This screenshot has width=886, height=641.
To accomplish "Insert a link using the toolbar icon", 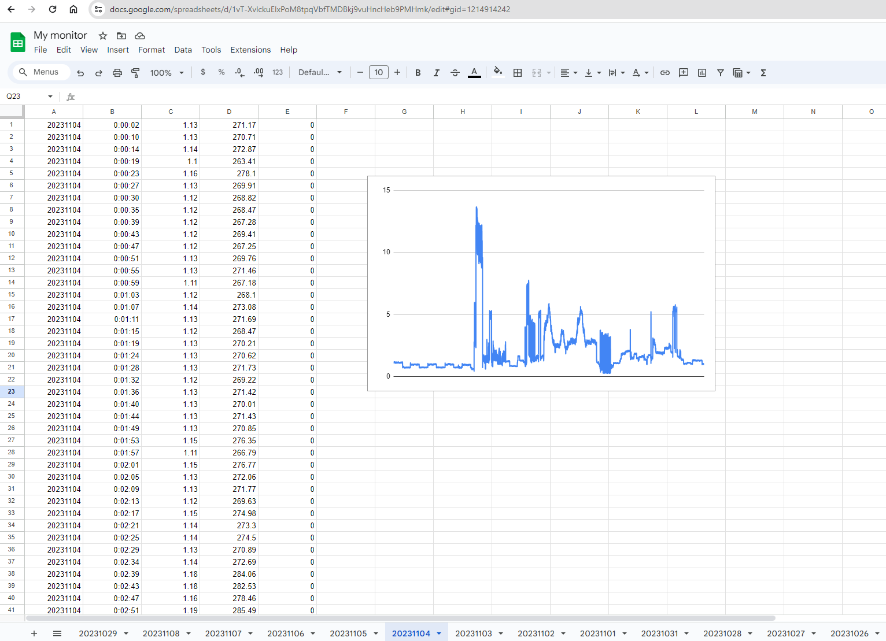I will [664, 72].
